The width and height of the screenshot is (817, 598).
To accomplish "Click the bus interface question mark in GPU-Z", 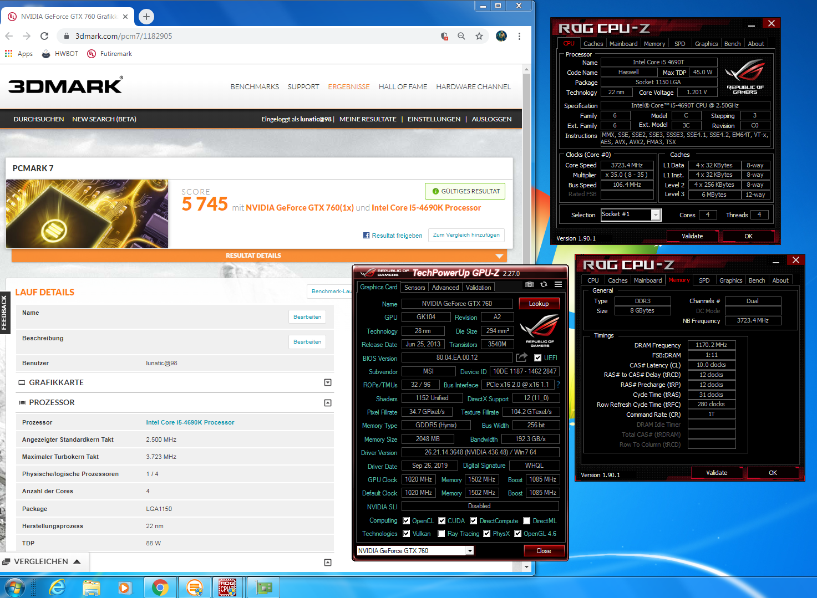I will pyautogui.click(x=559, y=385).
